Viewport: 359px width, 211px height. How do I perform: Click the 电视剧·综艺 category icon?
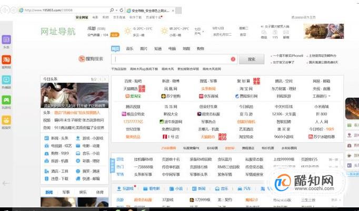[46, 146]
